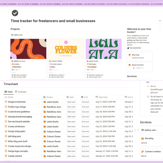Click Start work for Design UI elements
Image resolution: width=163 pixels, height=163 pixels.
[x=71, y=102]
